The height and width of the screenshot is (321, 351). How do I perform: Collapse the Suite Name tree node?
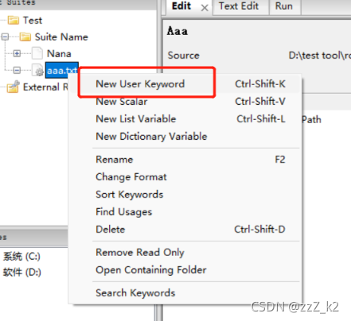5,37
